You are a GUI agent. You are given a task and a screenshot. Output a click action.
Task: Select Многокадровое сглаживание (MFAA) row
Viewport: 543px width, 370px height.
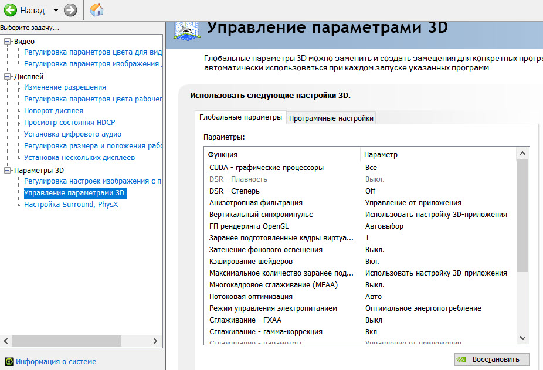pos(361,285)
